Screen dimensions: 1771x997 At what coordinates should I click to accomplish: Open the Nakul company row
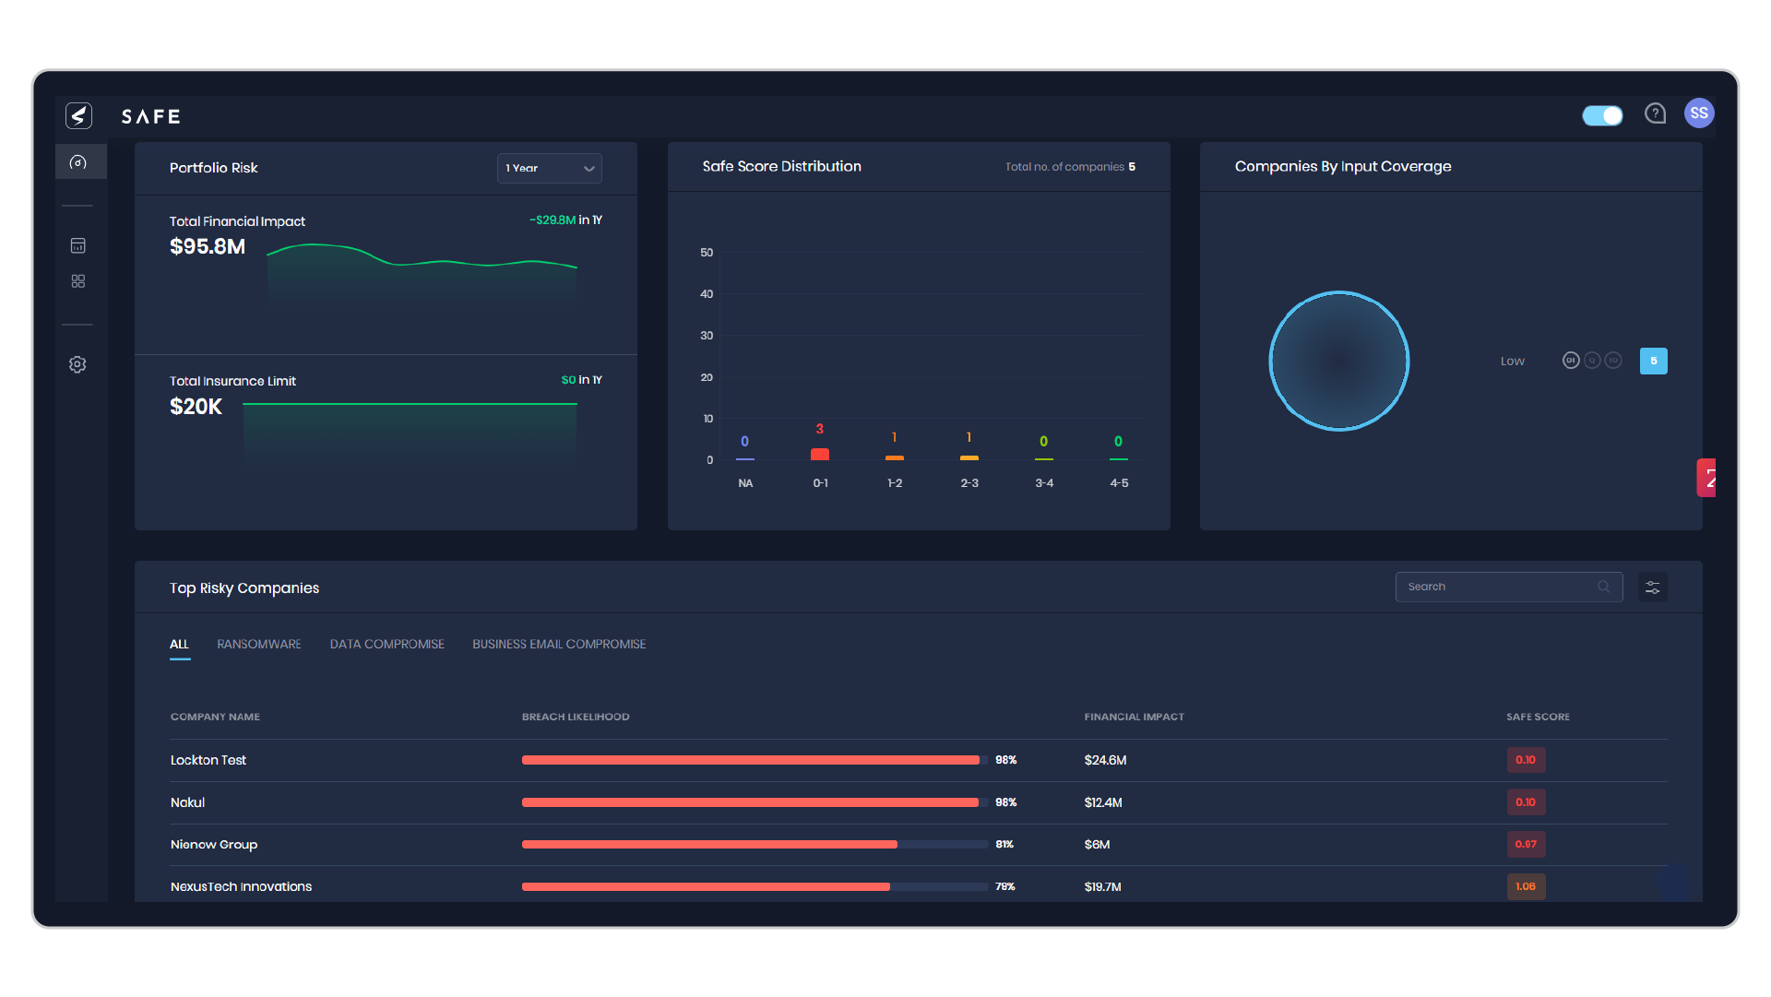click(x=919, y=802)
